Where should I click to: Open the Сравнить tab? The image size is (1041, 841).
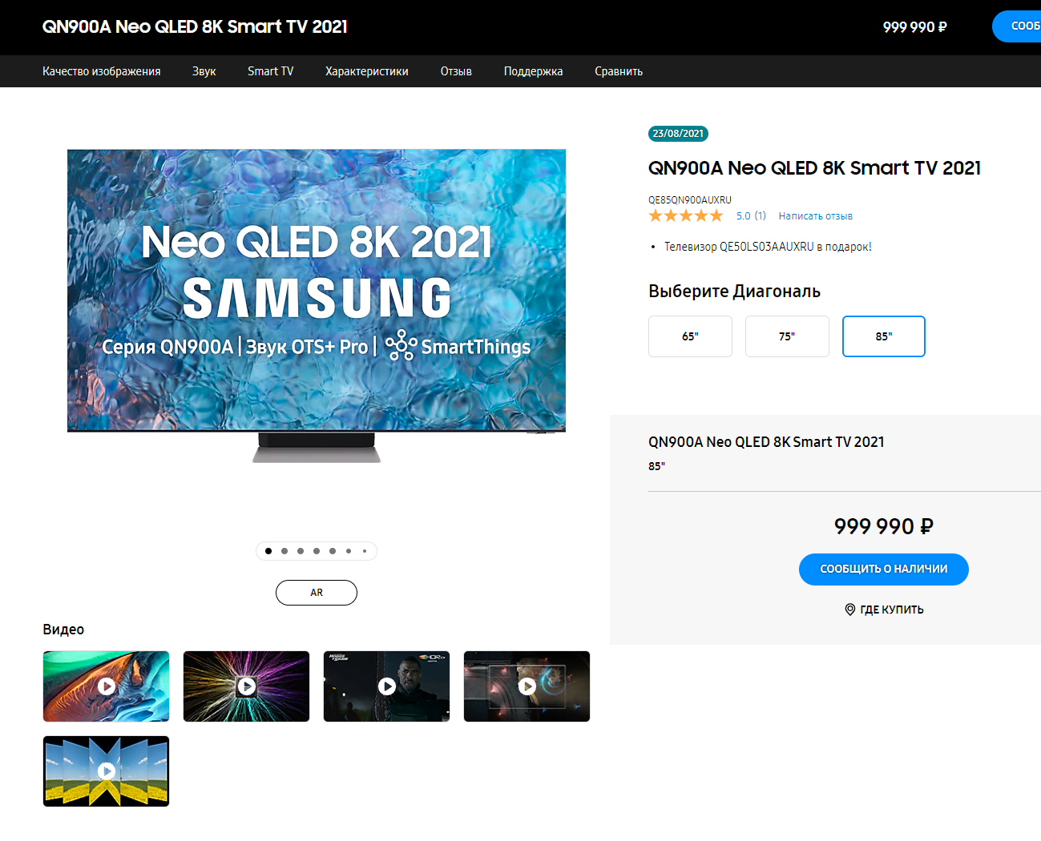[x=619, y=71]
